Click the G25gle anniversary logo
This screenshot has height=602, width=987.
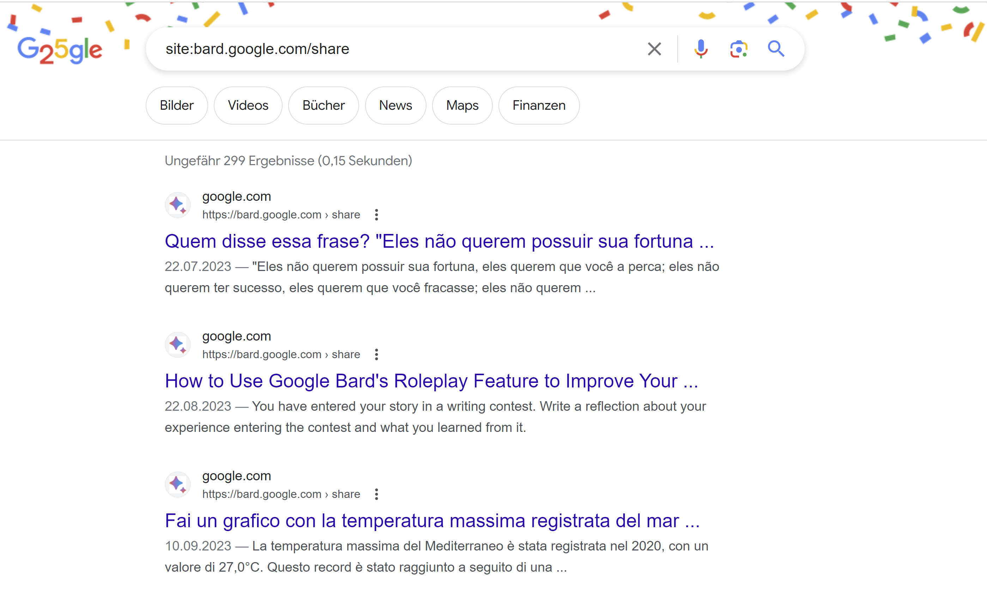pyautogui.click(x=59, y=49)
